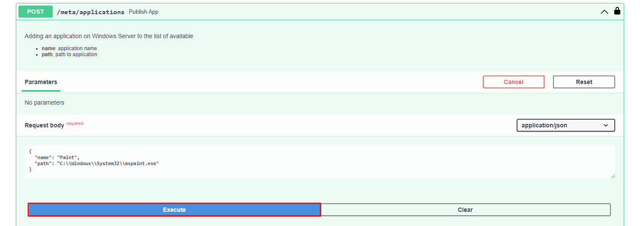Select the Parameters tab
The width and height of the screenshot is (640, 226).
pyautogui.click(x=41, y=82)
